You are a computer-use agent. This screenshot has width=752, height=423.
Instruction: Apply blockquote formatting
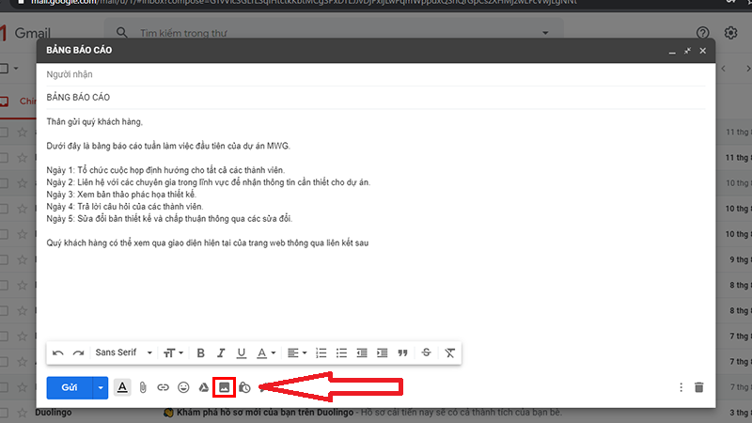click(x=402, y=353)
